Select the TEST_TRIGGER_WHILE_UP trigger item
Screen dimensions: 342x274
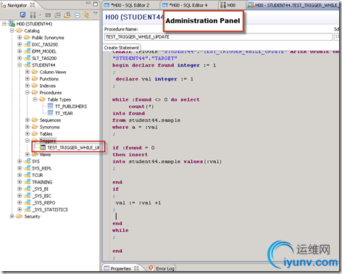coord(73,148)
